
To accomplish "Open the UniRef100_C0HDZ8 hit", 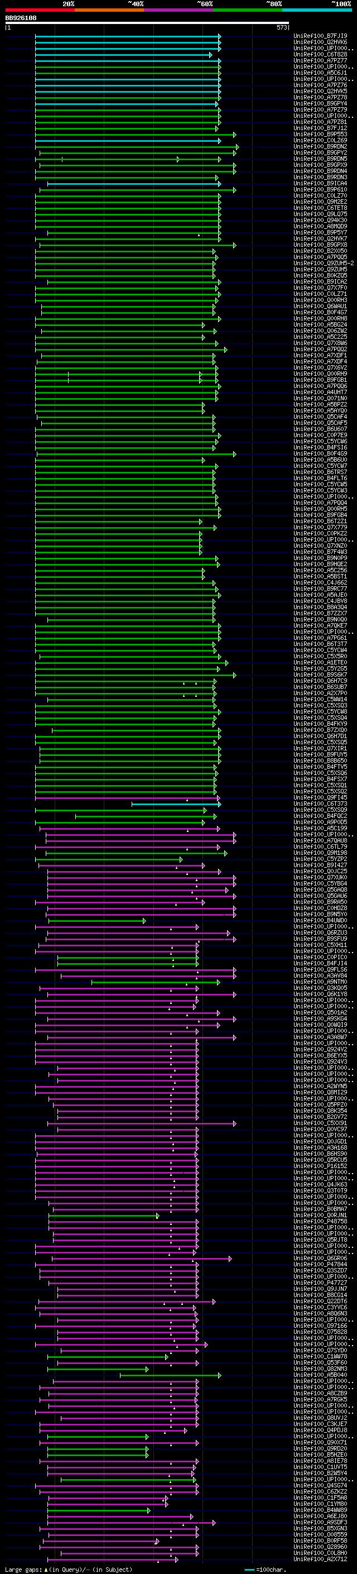I will (x=320, y=908).
